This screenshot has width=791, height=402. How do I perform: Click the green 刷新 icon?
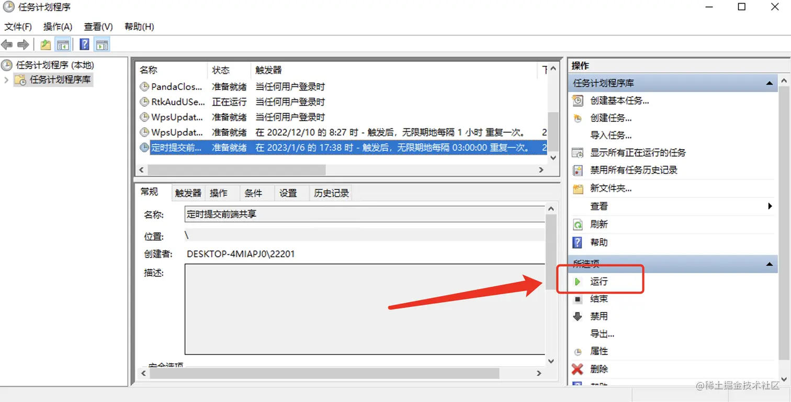coord(578,225)
